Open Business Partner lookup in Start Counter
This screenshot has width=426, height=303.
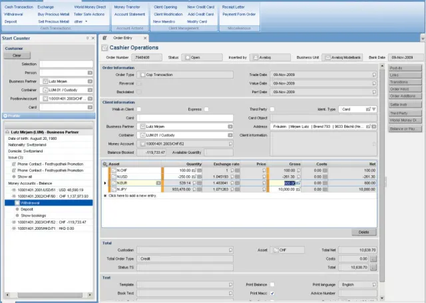point(91,81)
